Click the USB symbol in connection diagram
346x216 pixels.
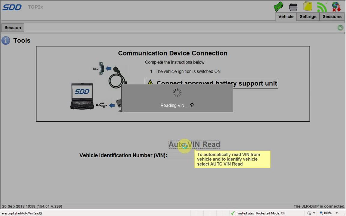(x=102, y=105)
